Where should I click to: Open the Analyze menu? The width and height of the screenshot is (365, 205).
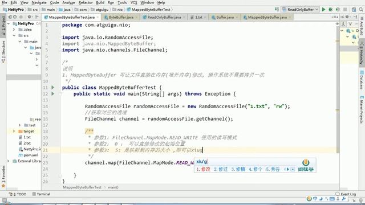point(68,2)
